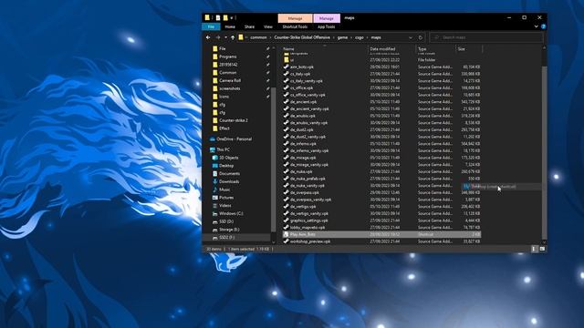Select OneDrive - Personal in the sidebar
Viewport: 584px width, 328px height.
point(234,139)
